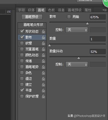Enable the 双重画笔 checkbox
The image size is (108, 120).
[x=22, y=49]
